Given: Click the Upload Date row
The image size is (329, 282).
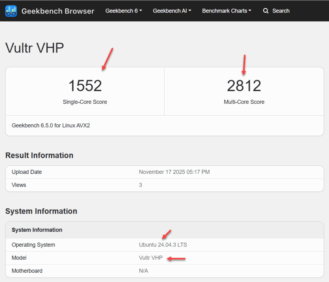Looking at the screenshot, I should 27,172.
